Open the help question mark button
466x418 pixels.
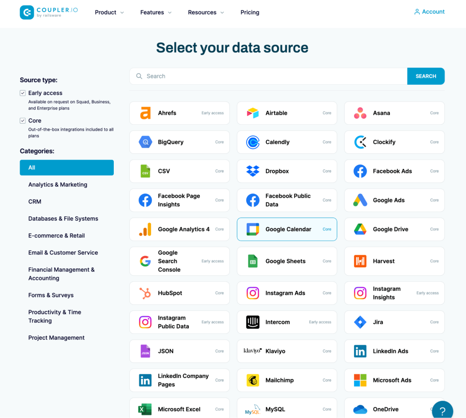coord(442,410)
